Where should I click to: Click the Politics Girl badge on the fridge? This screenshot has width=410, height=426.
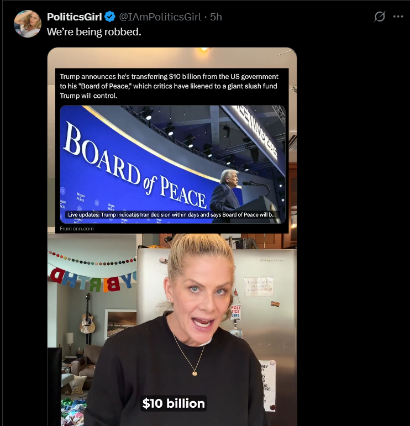[235, 312]
